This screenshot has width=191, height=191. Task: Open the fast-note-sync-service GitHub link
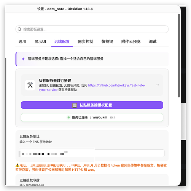(92, 87)
